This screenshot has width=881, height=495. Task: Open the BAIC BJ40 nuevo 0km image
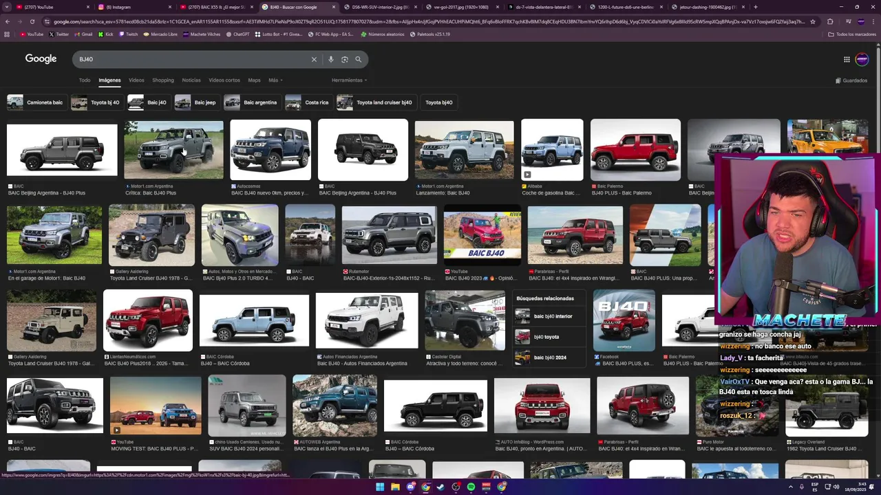pyautogui.click(x=270, y=150)
